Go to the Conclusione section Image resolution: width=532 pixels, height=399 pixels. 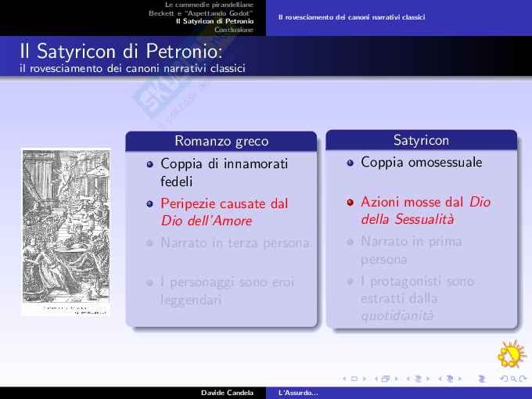(x=233, y=30)
